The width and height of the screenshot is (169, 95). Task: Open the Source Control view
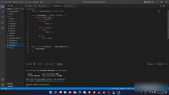tap(3, 17)
